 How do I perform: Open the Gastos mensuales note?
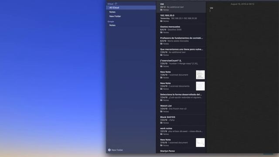point(181,30)
